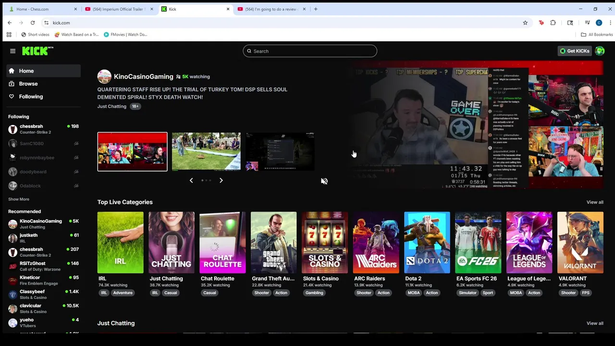Open the user profile avatar menu

click(x=600, y=51)
